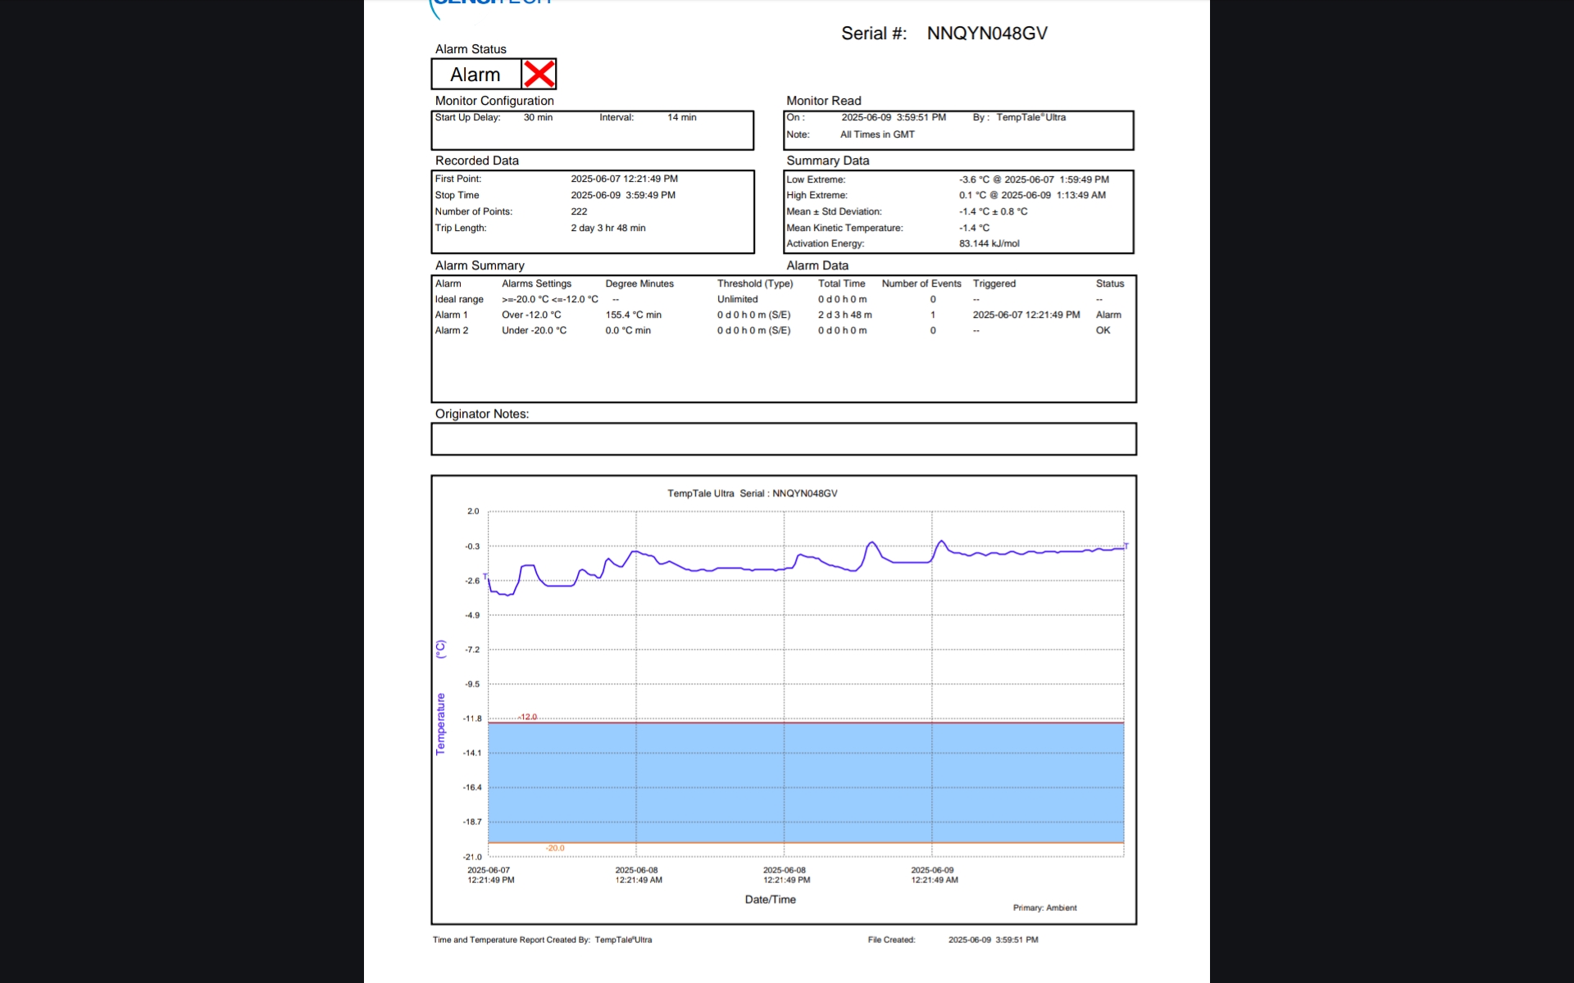
Task: Click the Number of Events column header
Action: (x=921, y=283)
